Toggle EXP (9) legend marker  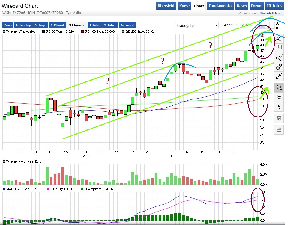[48, 189]
